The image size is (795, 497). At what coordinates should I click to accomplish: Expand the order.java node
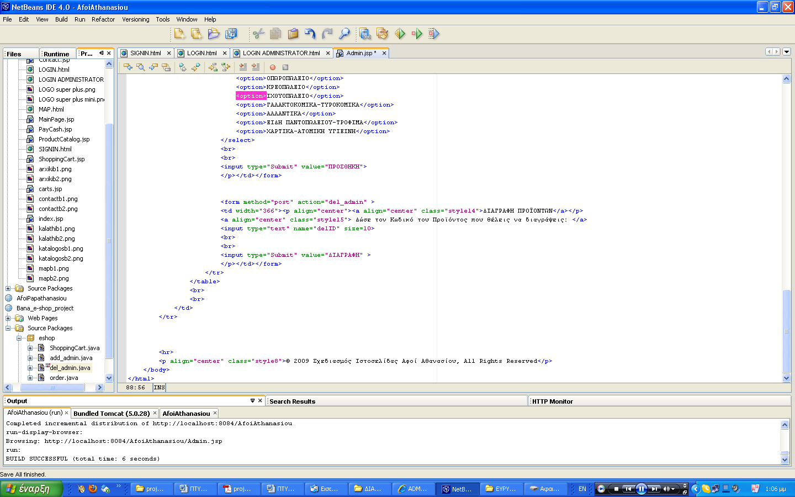(30, 378)
